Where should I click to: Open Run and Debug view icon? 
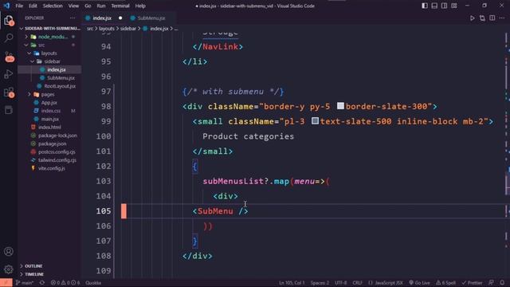point(9,74)
